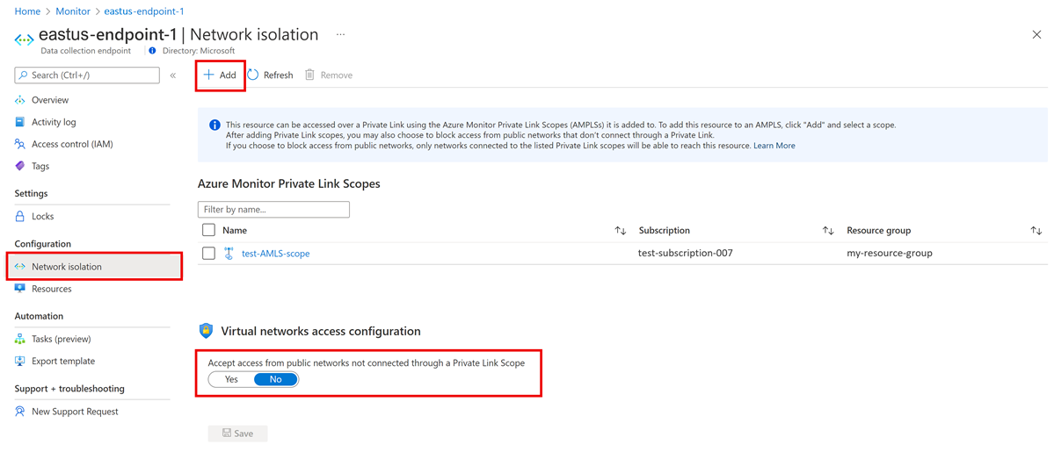This screenshot has width=1054, height=459.
Task: Click the Filter by name field
Action: point(273,210)
